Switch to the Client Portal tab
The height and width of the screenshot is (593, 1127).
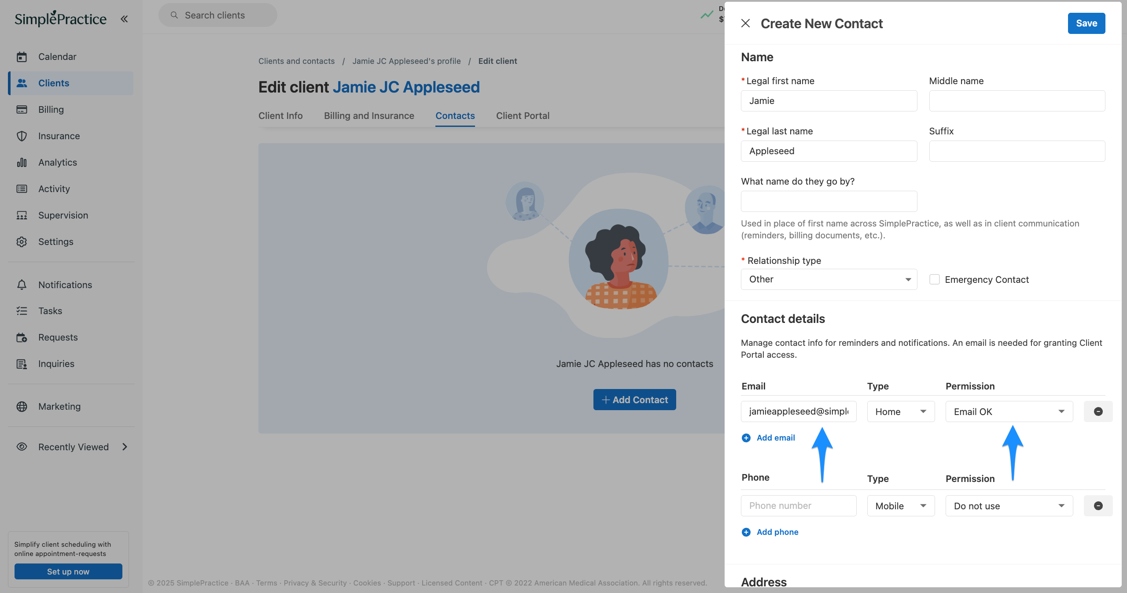[523, 115]
